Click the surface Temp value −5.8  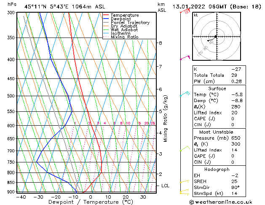pos(237,94)
